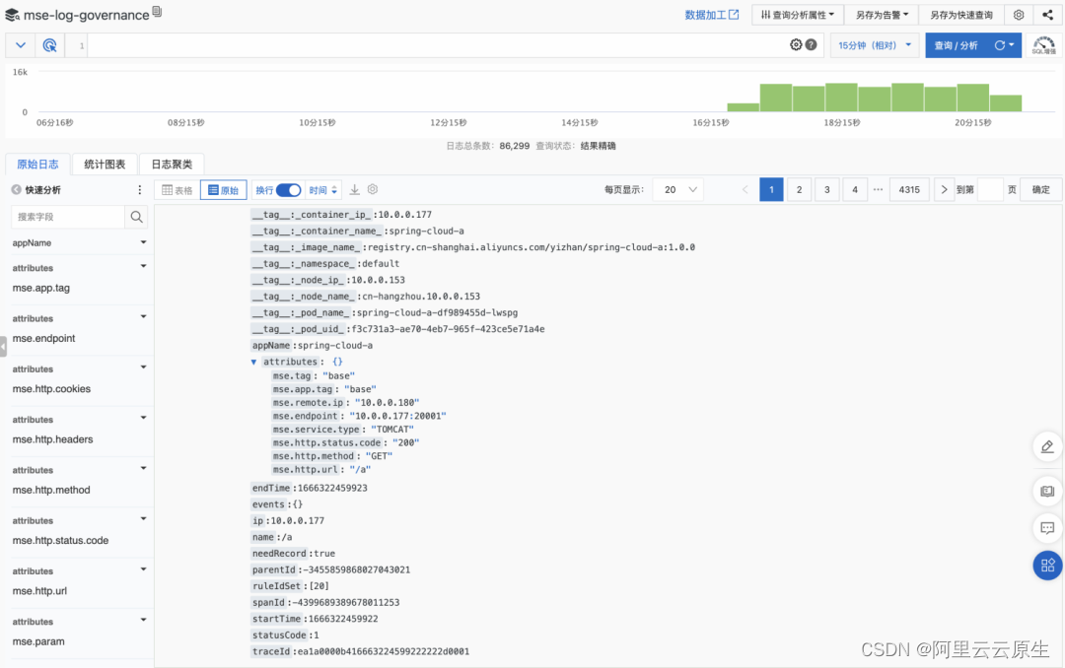Click the previous page arrow
This screenshot has width=1065, height=668.
[745, 190]
